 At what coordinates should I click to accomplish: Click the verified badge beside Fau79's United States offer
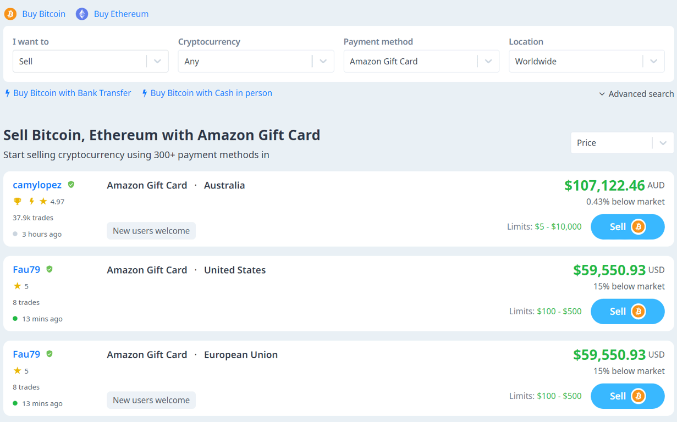49,269
